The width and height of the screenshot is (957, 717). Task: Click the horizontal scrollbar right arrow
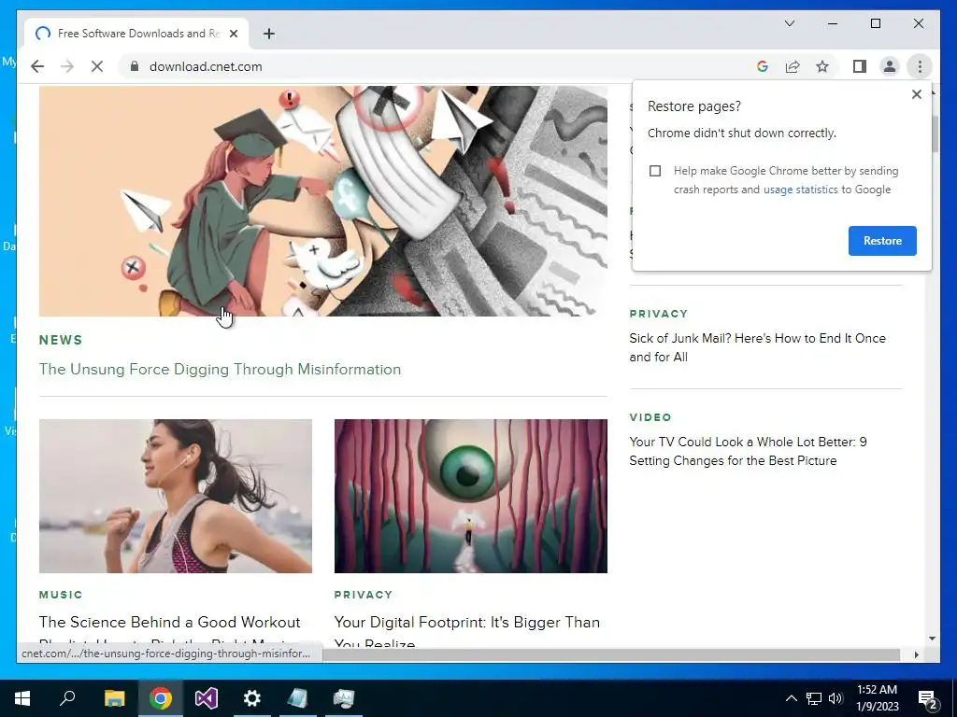tap(916, 654)
